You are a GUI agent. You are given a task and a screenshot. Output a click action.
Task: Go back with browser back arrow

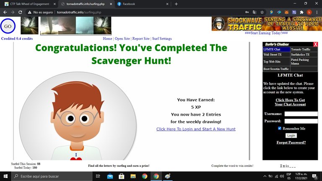tap(5, 12)
